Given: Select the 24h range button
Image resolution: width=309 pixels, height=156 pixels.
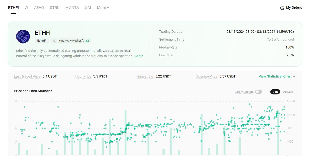Looking at the screenshot, I should click(275, 92).
